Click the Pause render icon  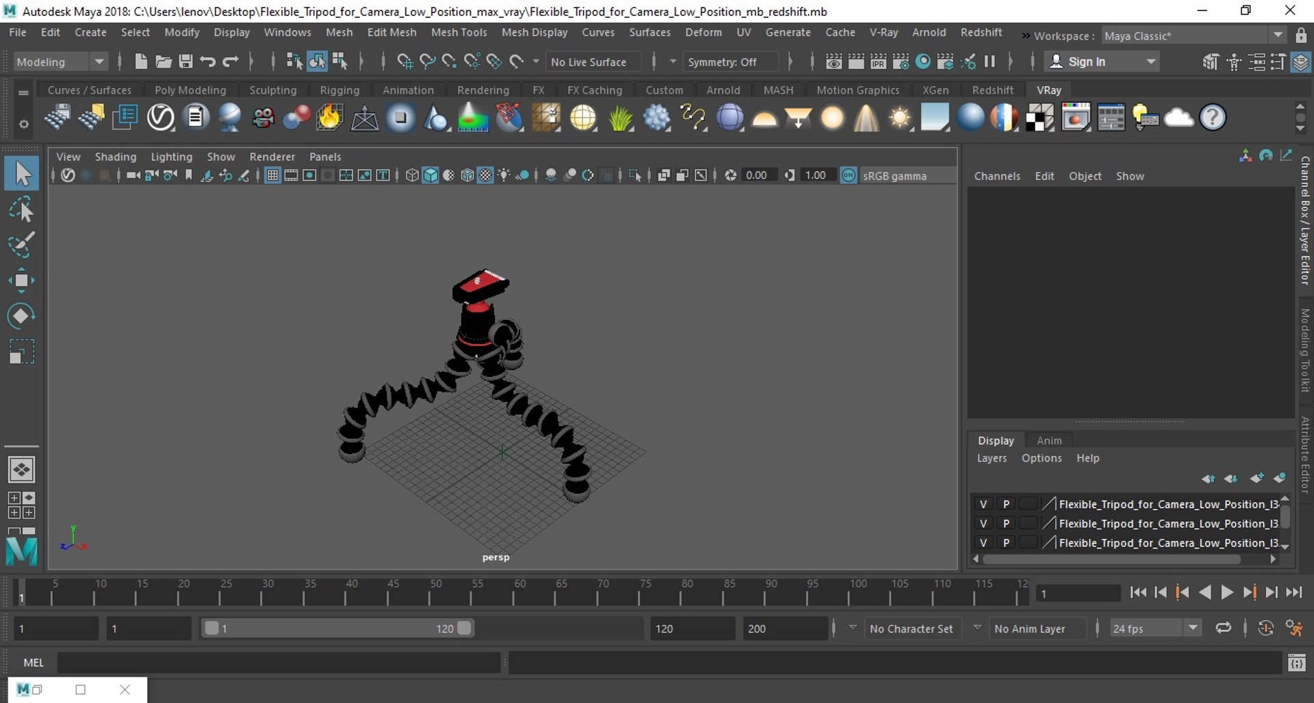click(990, 62)
